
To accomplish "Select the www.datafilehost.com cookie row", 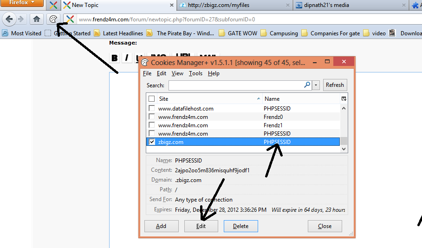I will click(x=243, y=108).
